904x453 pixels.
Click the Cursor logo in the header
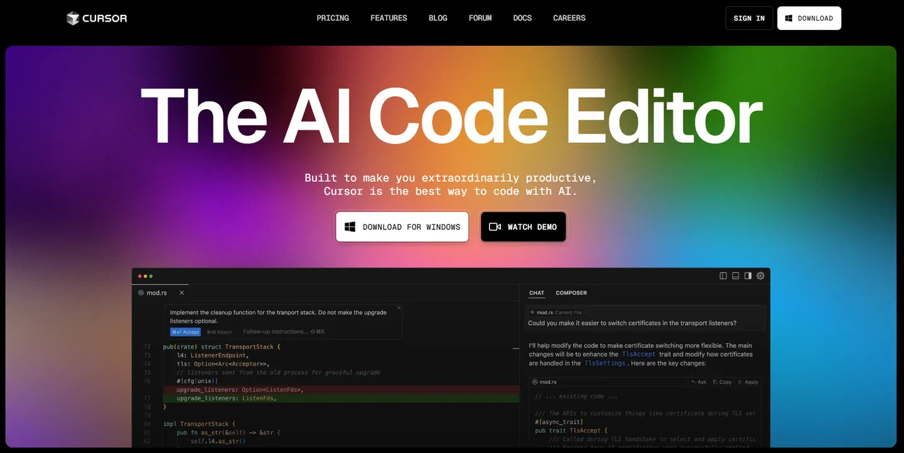(x=97, y=18)
